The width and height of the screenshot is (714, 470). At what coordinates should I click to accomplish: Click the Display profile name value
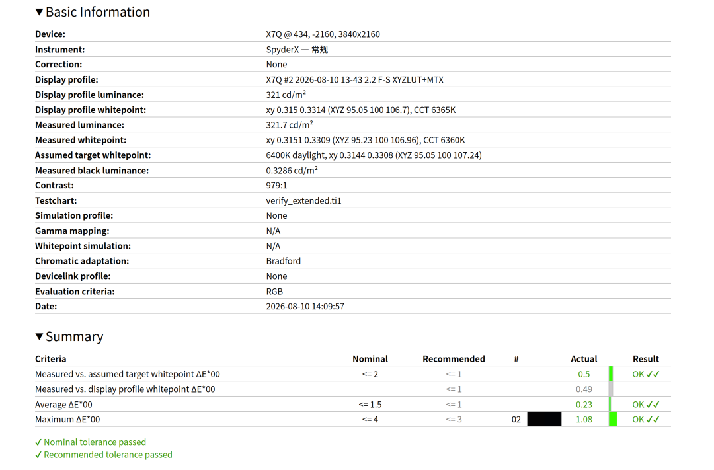coord(355,80)
